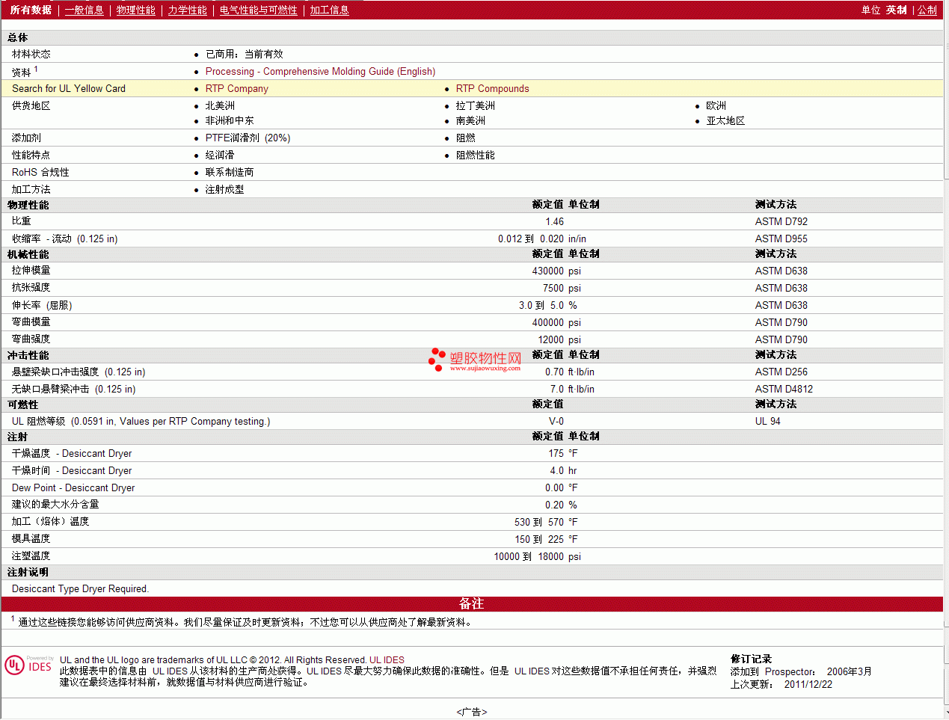This screenshot has width=949, height=720.
Task: Click the ASTM D792 test method
Action: click(x=781, y=221)
